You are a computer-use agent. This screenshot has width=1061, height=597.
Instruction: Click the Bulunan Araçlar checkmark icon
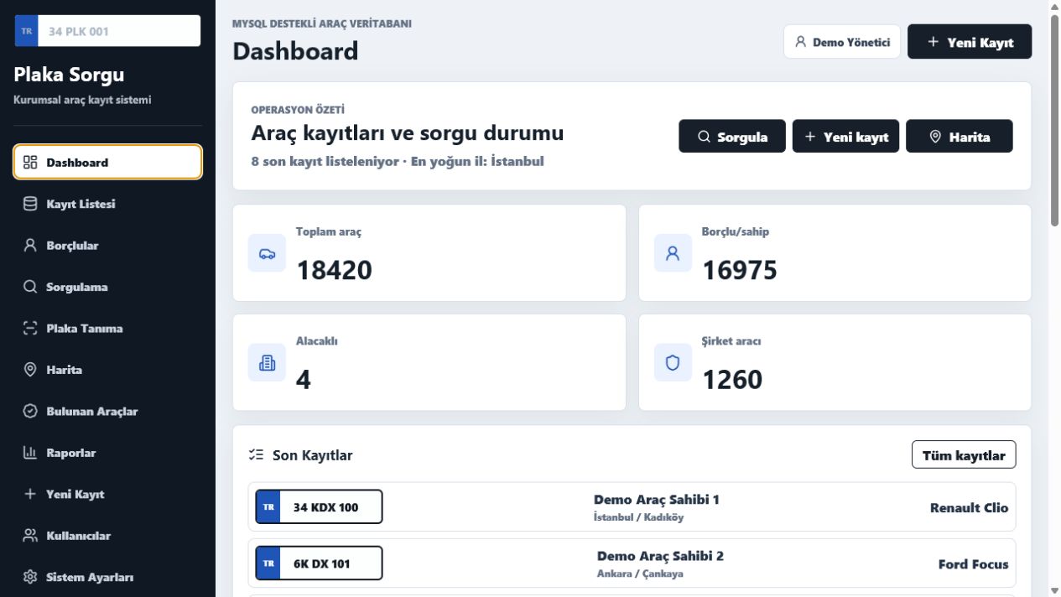[30, 411]
